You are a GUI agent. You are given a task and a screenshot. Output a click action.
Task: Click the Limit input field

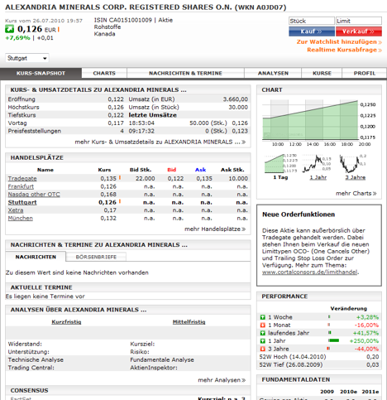(359, 21)
